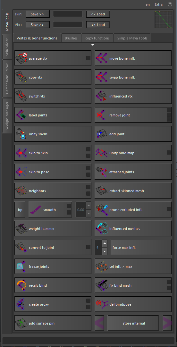Toggle the prune excluded infl. checkbox
Viewport: 177px width, 347px height.
click(x=169, y=209)
